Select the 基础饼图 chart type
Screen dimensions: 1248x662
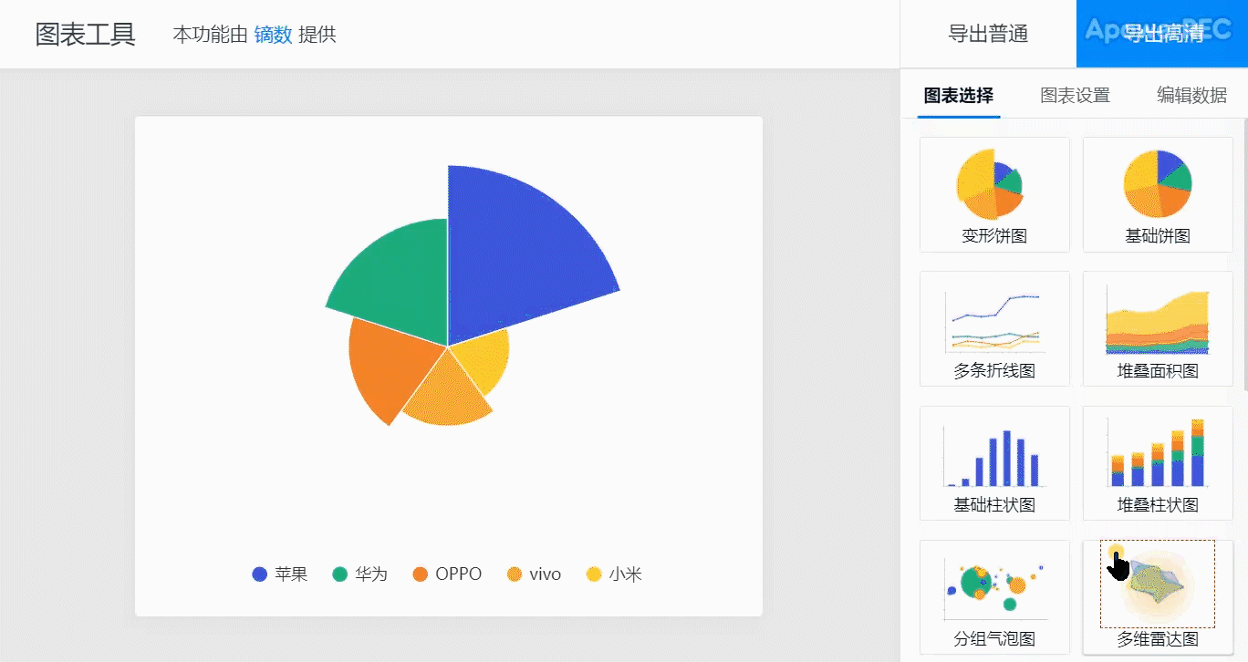pos(1158,194)
